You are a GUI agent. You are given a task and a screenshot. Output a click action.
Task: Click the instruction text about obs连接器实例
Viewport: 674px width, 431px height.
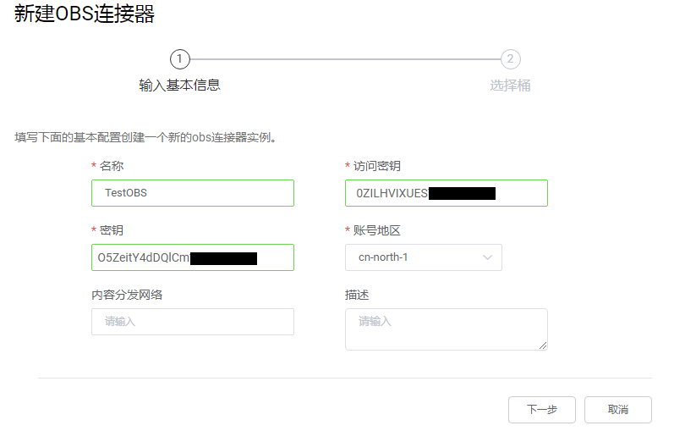pos(145,137)
